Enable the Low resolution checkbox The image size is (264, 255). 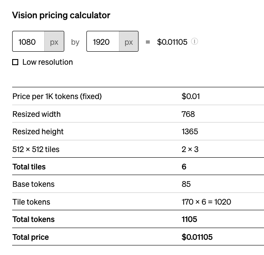(x=15, y=62)
